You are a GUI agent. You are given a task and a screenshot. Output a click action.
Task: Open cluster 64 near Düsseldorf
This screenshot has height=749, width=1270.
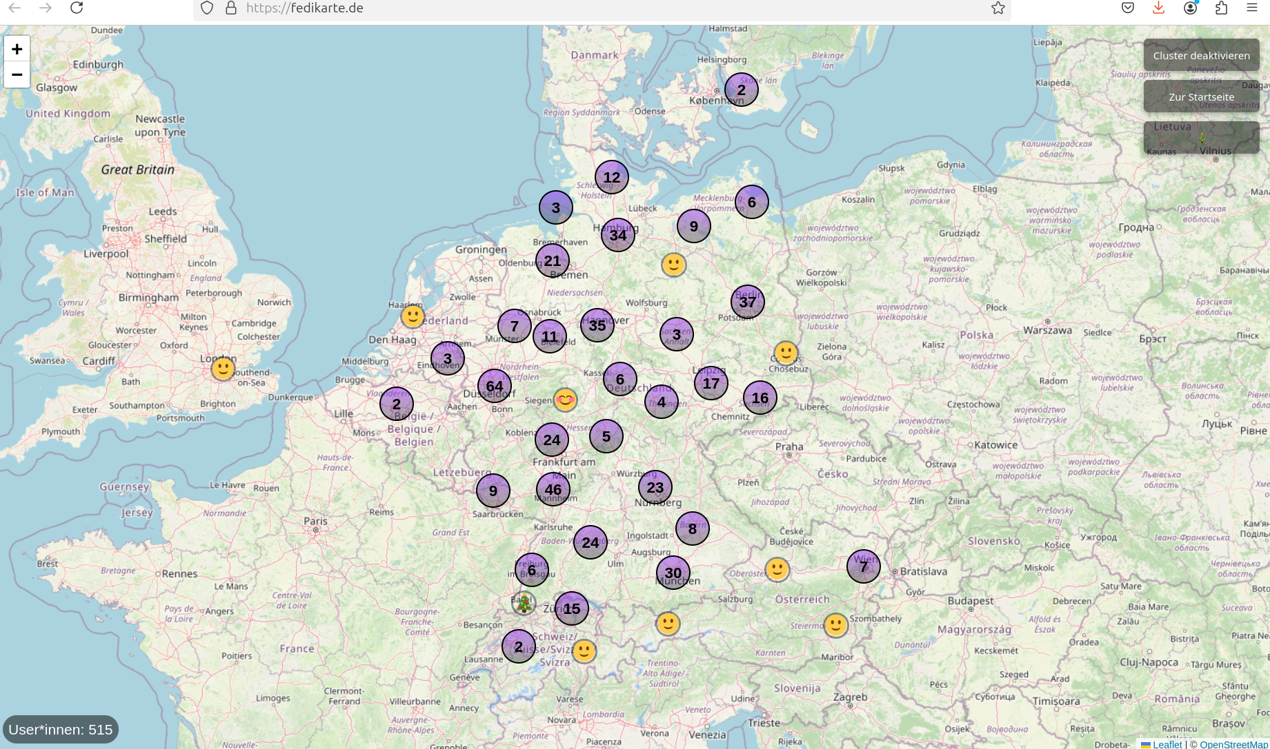click(495, 387)
